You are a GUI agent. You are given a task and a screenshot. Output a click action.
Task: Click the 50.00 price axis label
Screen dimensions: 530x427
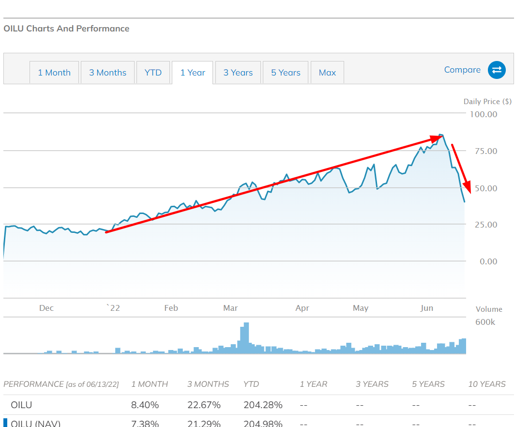486,188
